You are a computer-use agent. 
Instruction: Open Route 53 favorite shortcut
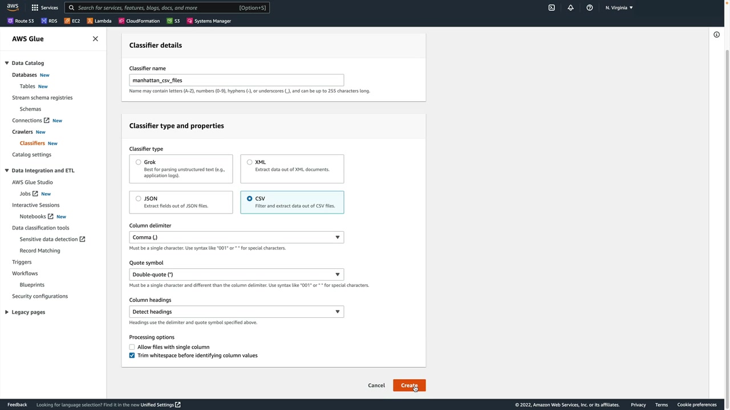[x=21, y=21]
